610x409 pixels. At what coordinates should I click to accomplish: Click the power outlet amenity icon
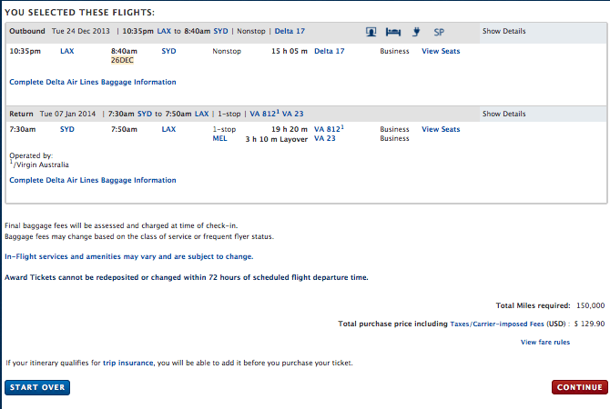coord(416,32)
